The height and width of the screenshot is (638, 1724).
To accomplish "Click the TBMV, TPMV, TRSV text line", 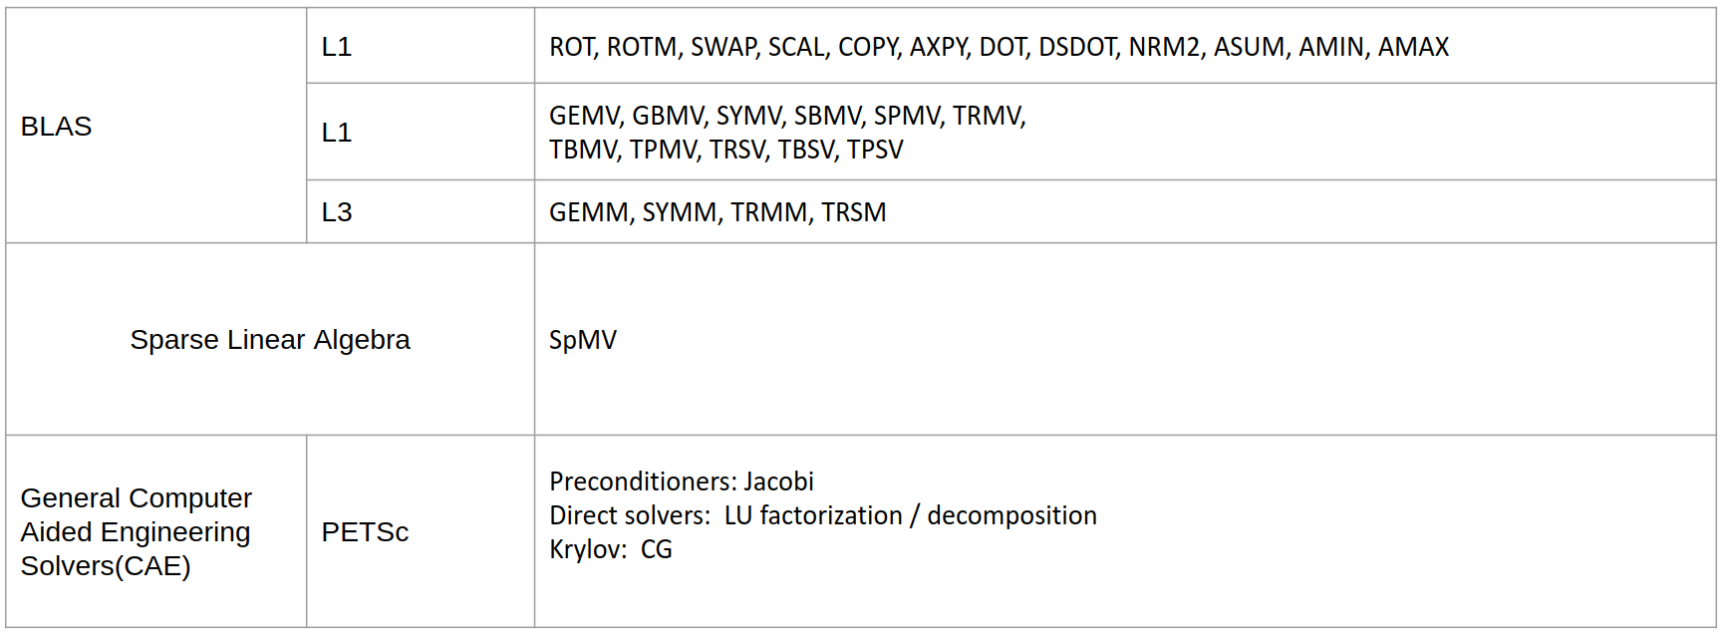I will click(726, 150).
